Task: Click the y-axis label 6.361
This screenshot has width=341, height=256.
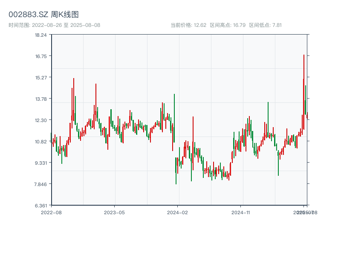Action: [41, 206]
